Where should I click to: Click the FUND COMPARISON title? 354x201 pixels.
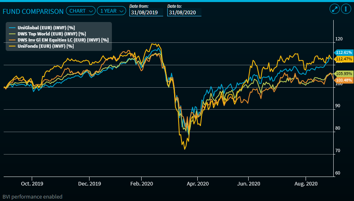click(x=33, y=11)
